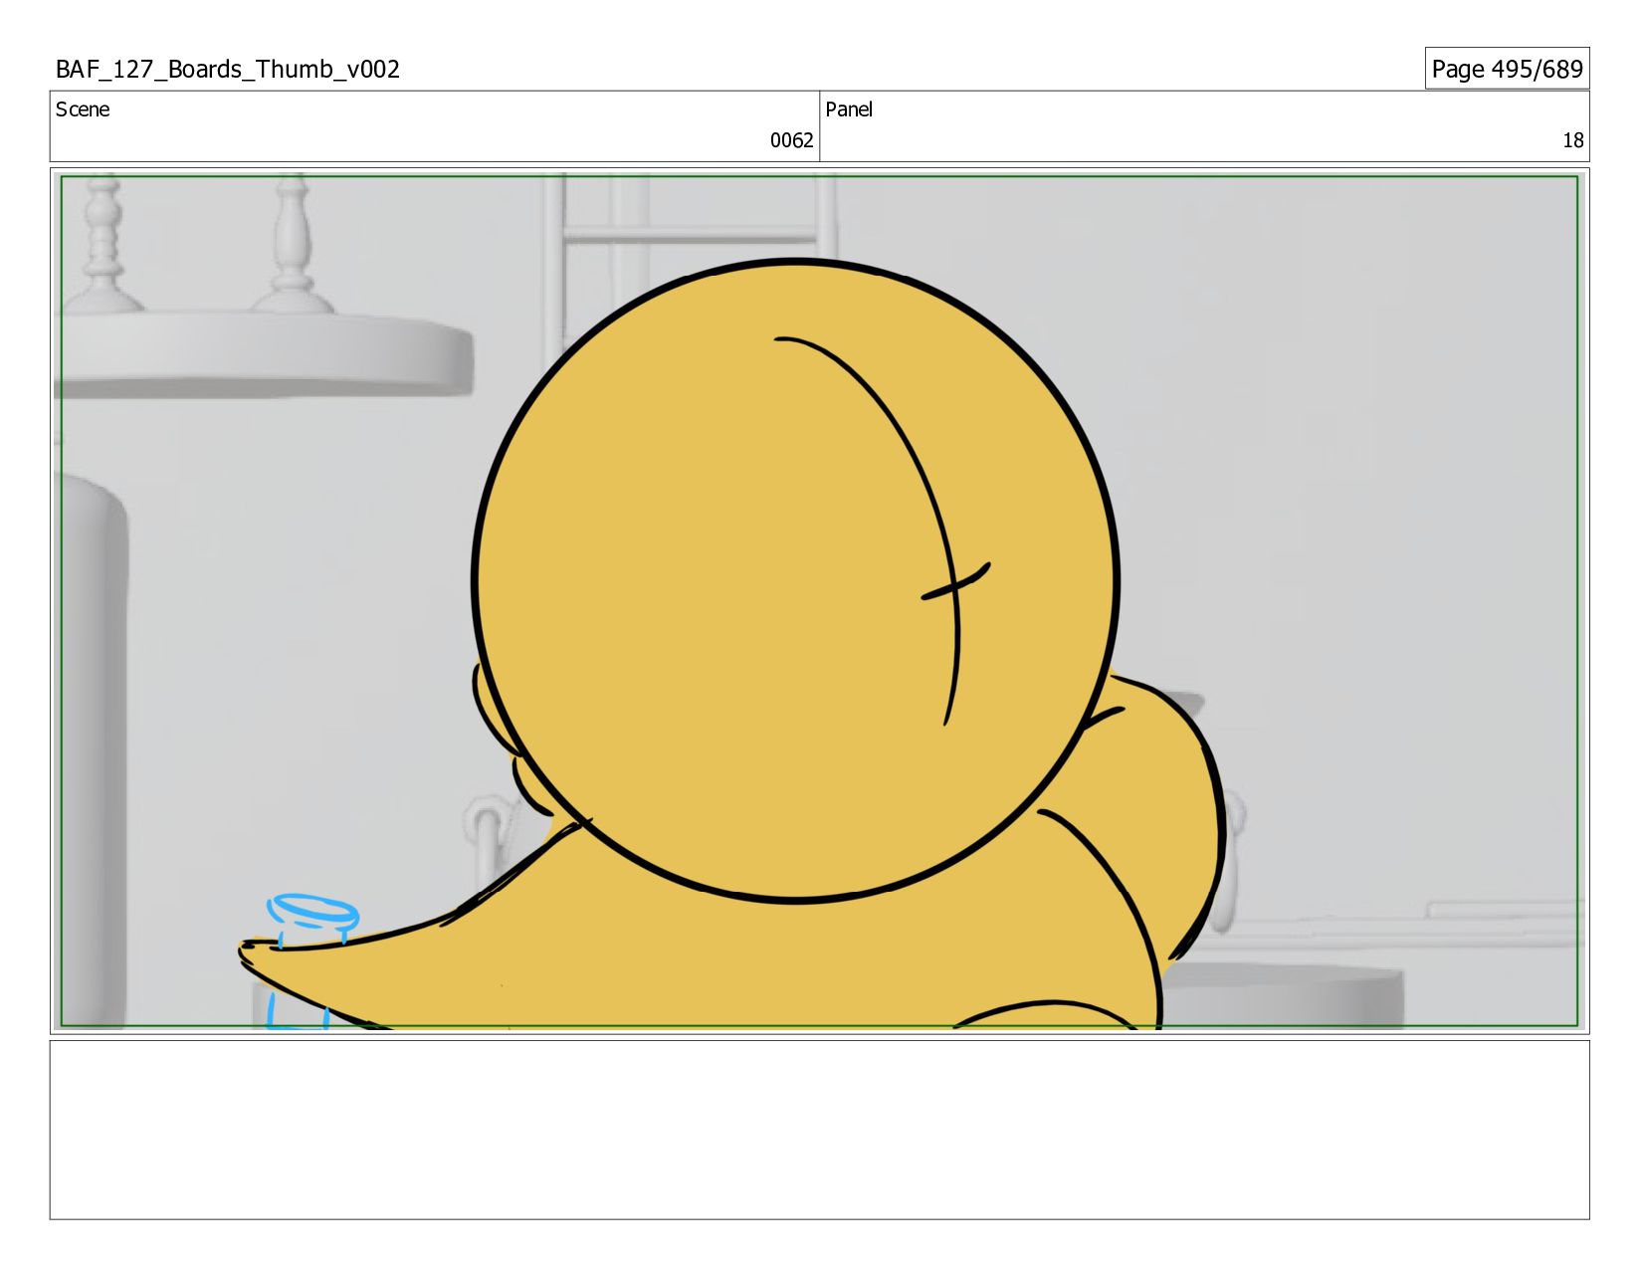Click the blue sketched glass in the character's hand
The height and width of the screenshot is (1269, 1642).
tap(310, 960)
